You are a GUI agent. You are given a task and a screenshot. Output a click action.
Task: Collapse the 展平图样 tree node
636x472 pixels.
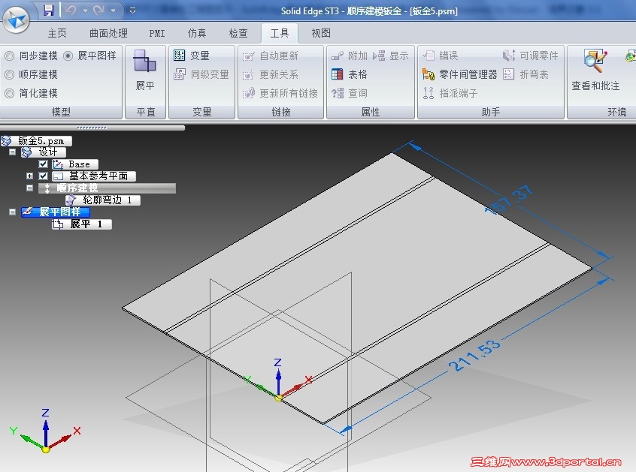point(13,212)
